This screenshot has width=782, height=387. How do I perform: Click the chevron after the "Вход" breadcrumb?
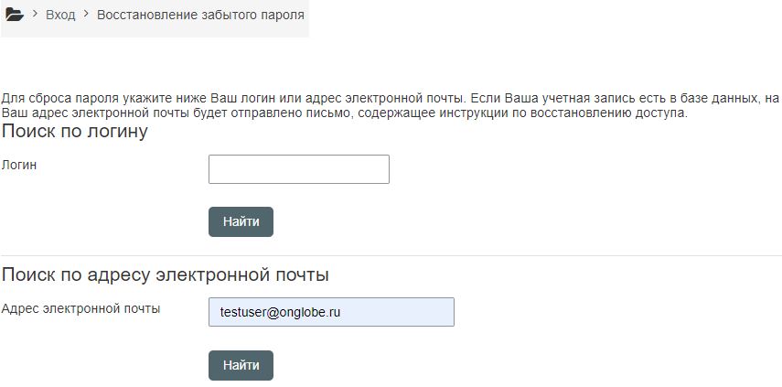[x=86, y=15]
